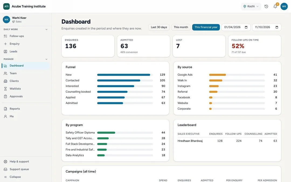This screenshot has width=291, height=182.
Task: Open the Team page
Action: (x=26, y=73)
